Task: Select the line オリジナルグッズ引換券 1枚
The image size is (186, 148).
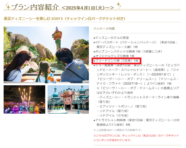Action: point(114,56)
